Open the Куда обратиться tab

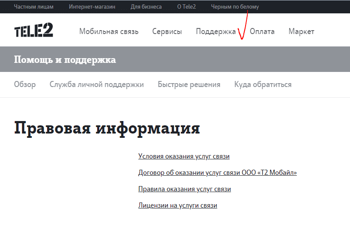tap(263, 84)
